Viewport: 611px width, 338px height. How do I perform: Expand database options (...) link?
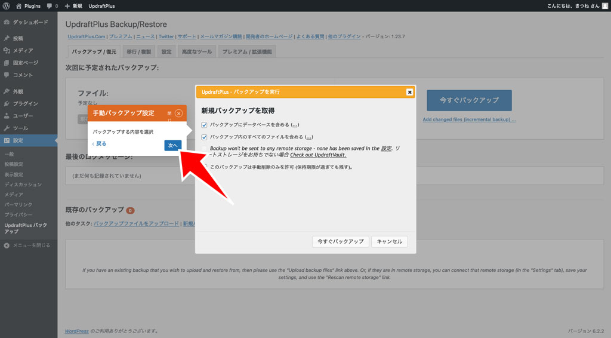(295, 125)
